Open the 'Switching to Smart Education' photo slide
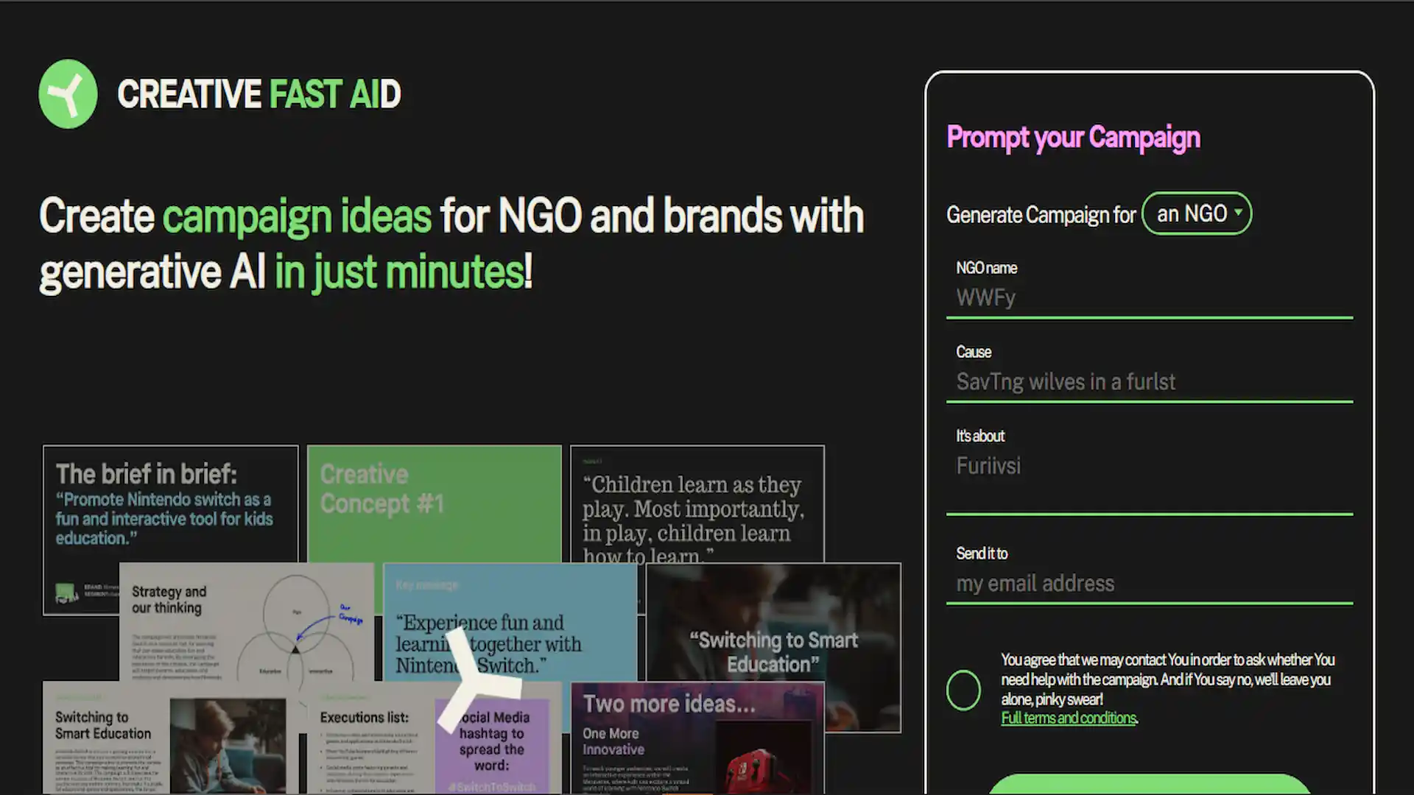This screenshot has height=795, width=1414. tap(774, 648)
